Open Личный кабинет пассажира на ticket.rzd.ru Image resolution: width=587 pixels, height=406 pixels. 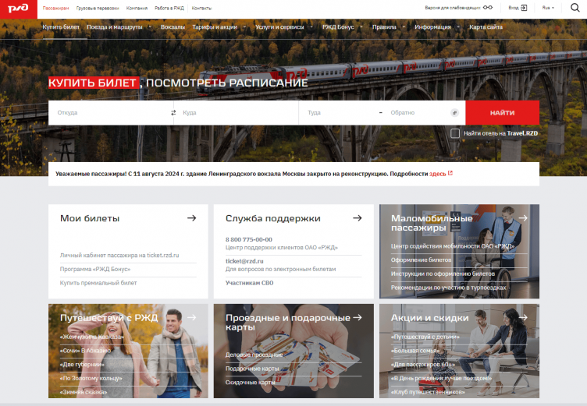pos(119,255)
